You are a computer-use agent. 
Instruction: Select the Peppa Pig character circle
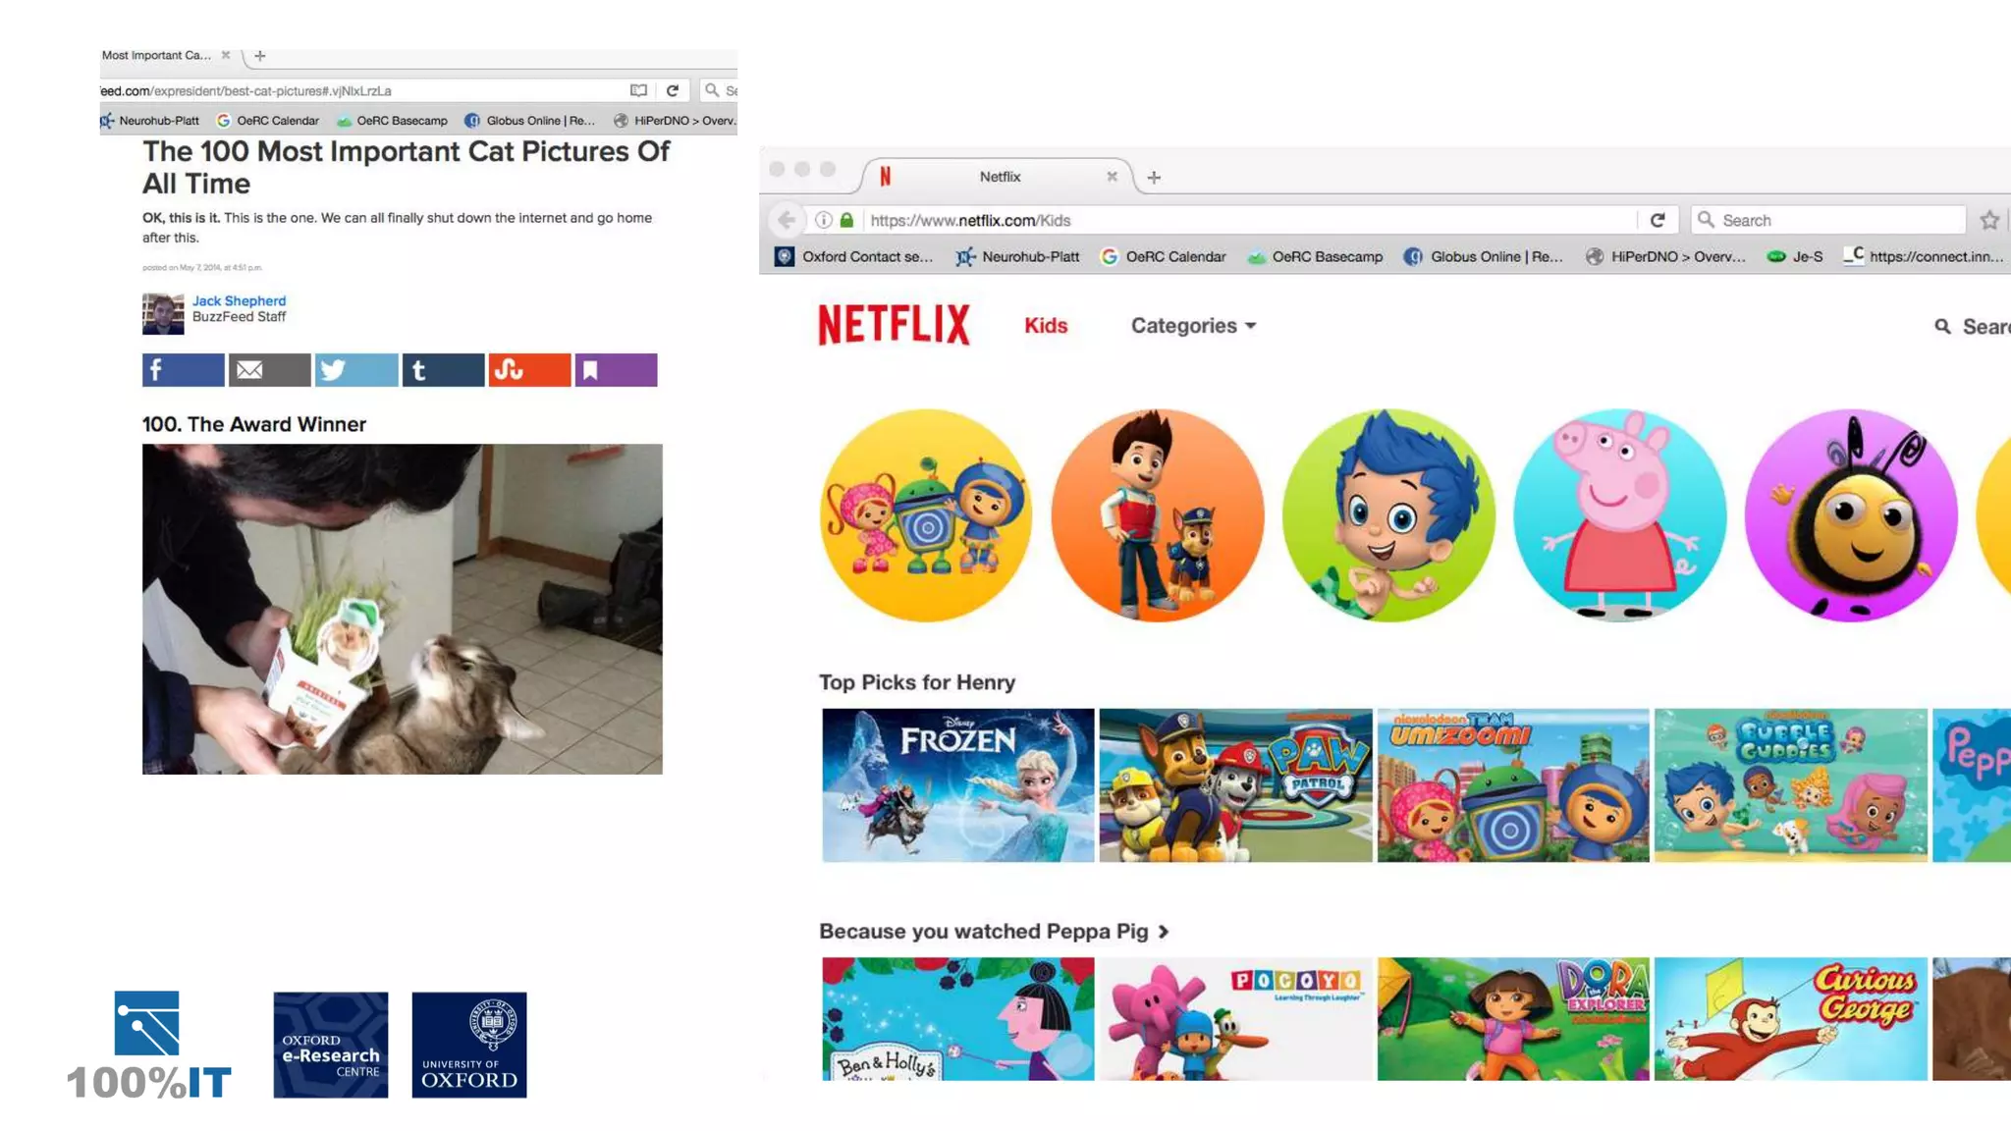coord(1619,515)
